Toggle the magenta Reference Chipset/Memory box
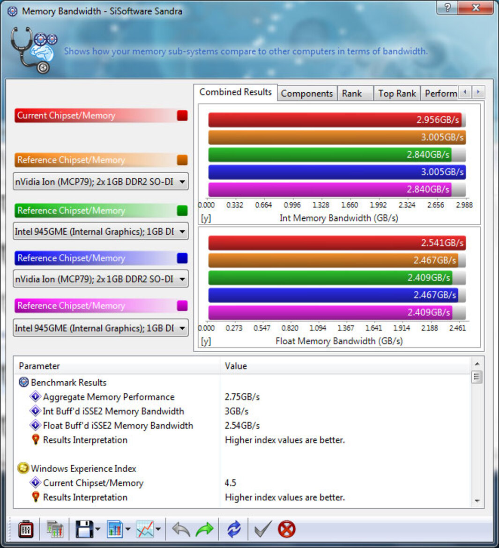 (182, 305)
